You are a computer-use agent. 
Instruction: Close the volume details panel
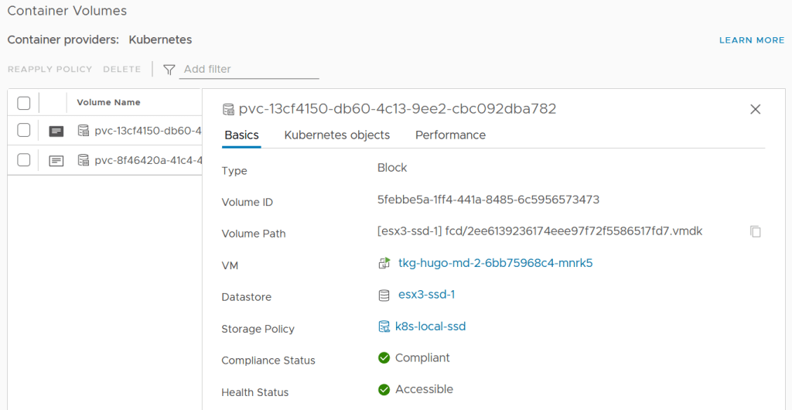pyautogui.click(x=756, y=110)
